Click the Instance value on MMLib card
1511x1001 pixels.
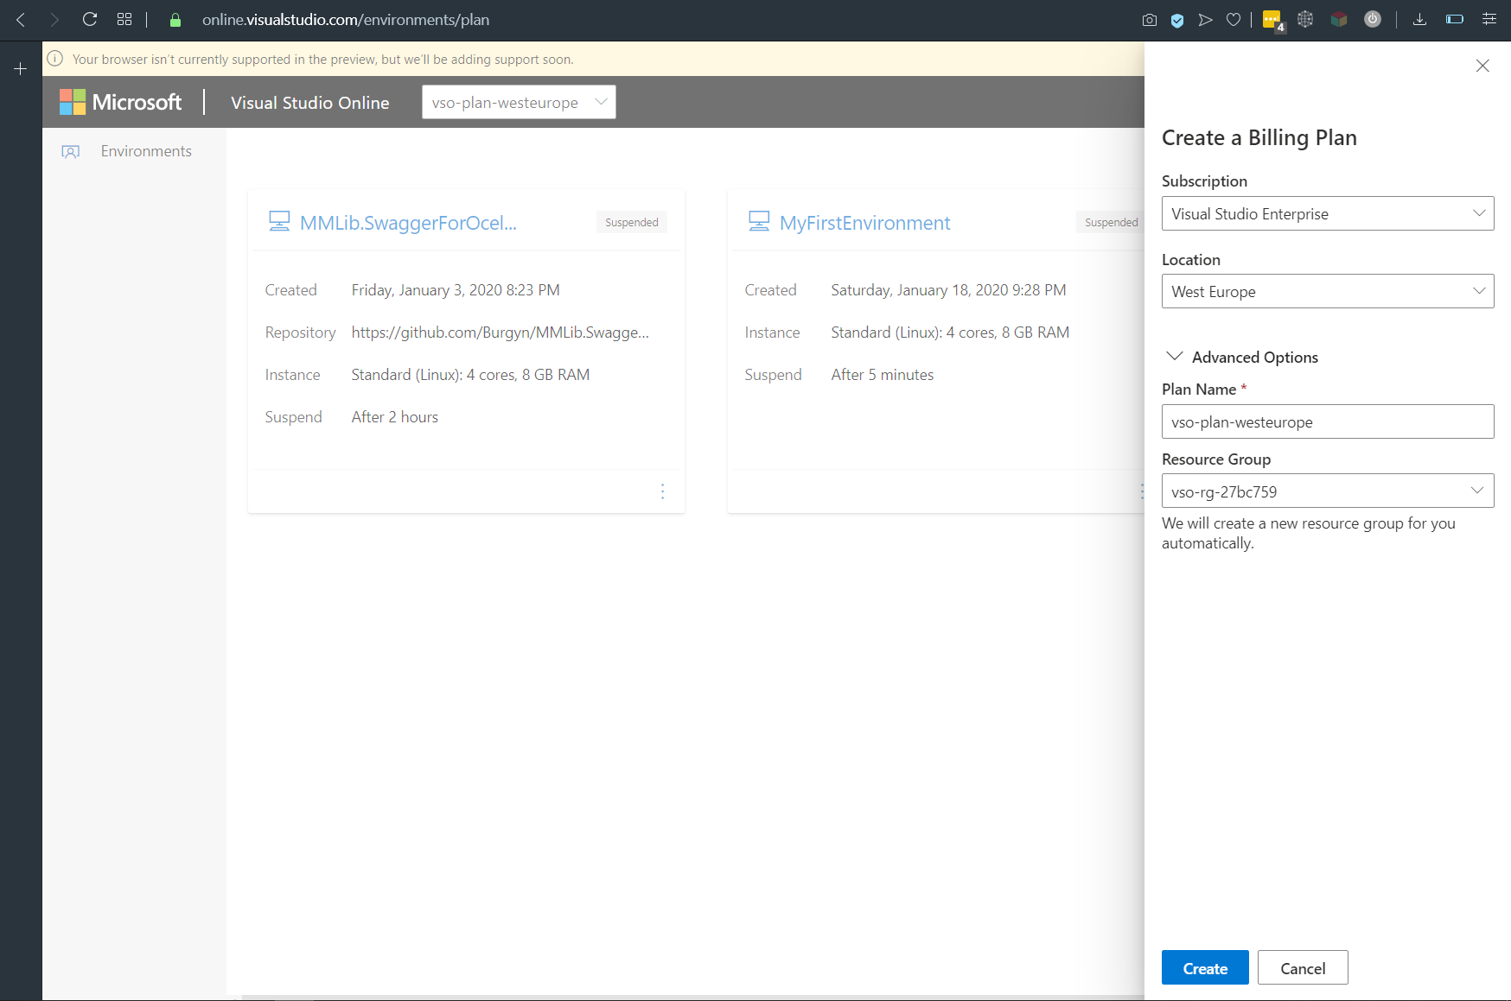[x=470, y=375]
